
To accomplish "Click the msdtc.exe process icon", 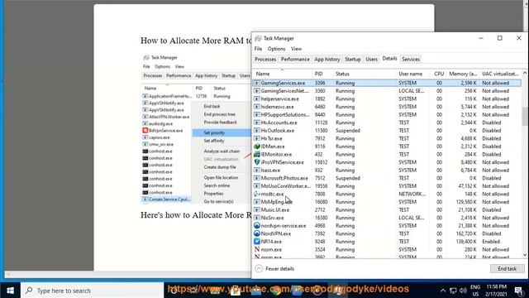I will point(257,194).
